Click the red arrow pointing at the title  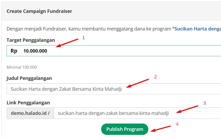[x=137, y=83]
